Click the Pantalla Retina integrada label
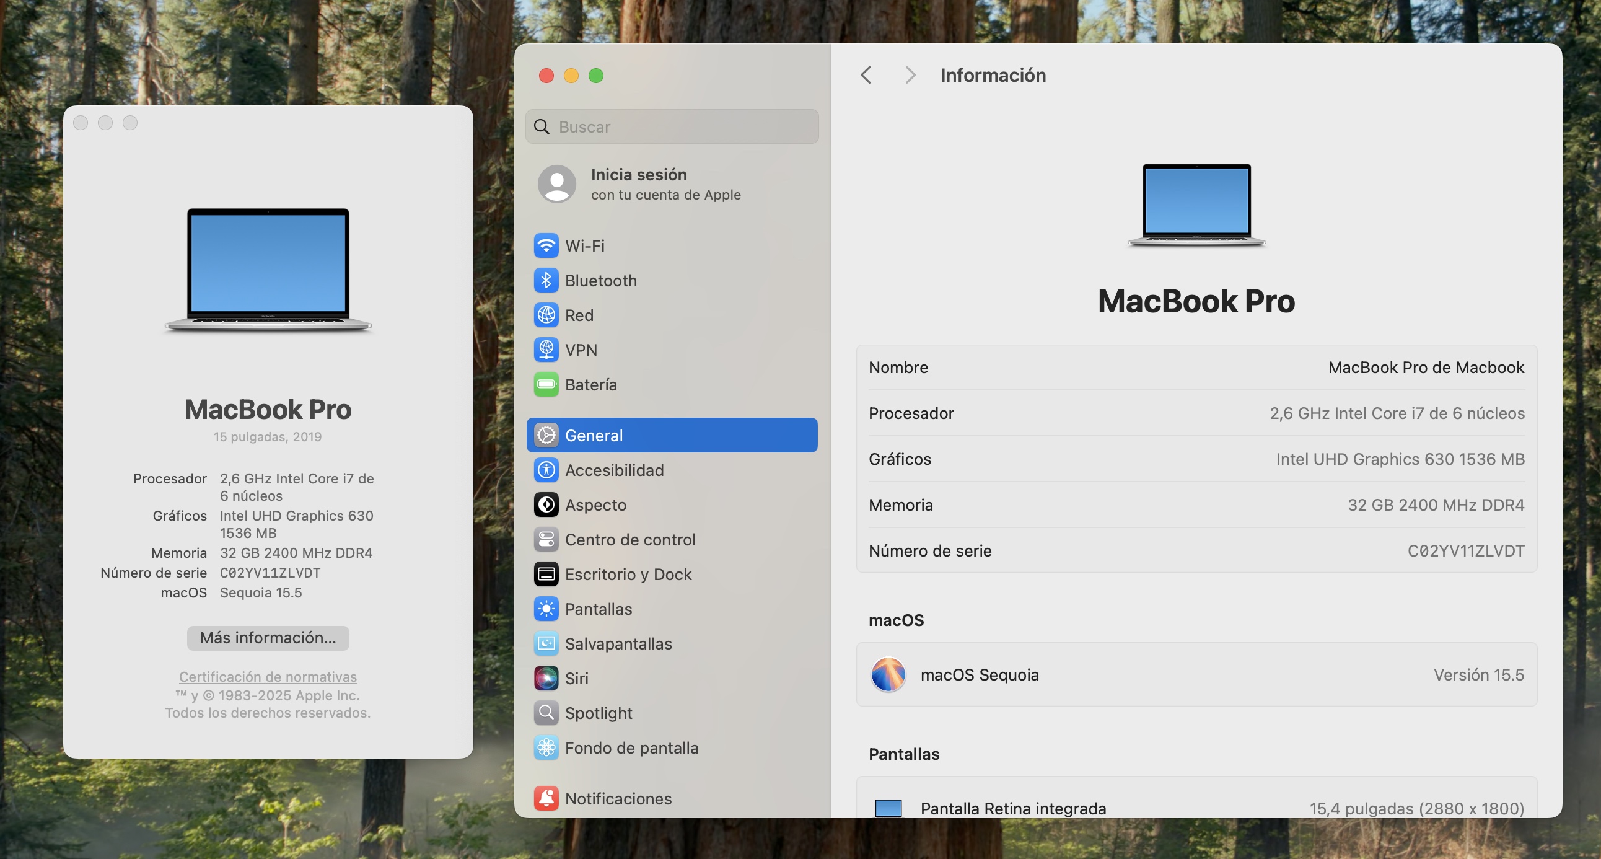 (1013, 808)
